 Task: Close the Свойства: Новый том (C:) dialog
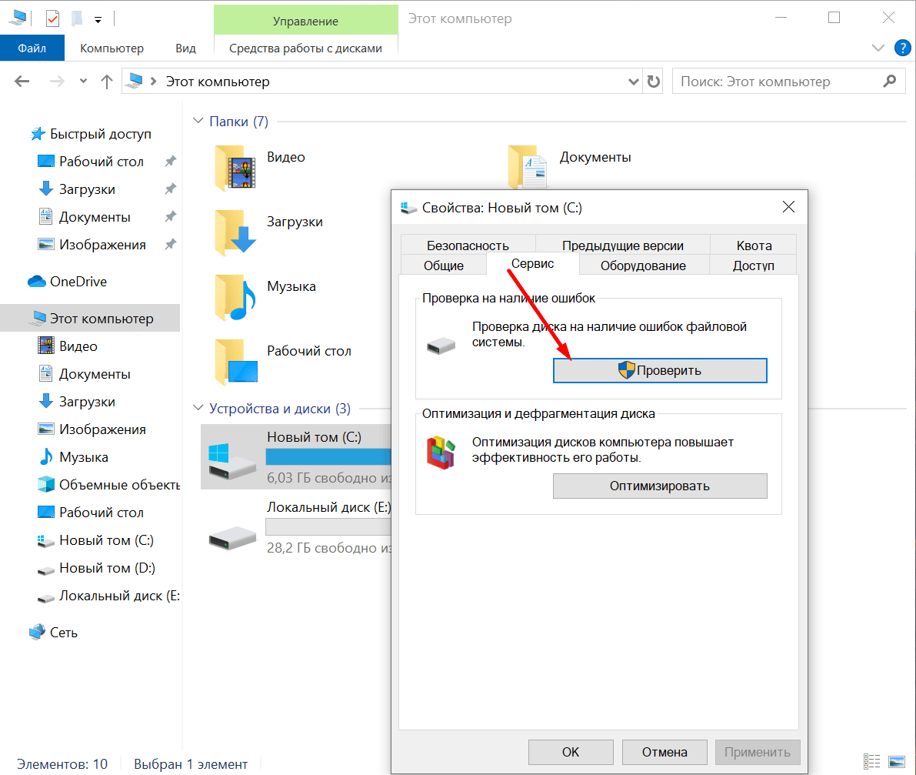click(x=788, y=207)
